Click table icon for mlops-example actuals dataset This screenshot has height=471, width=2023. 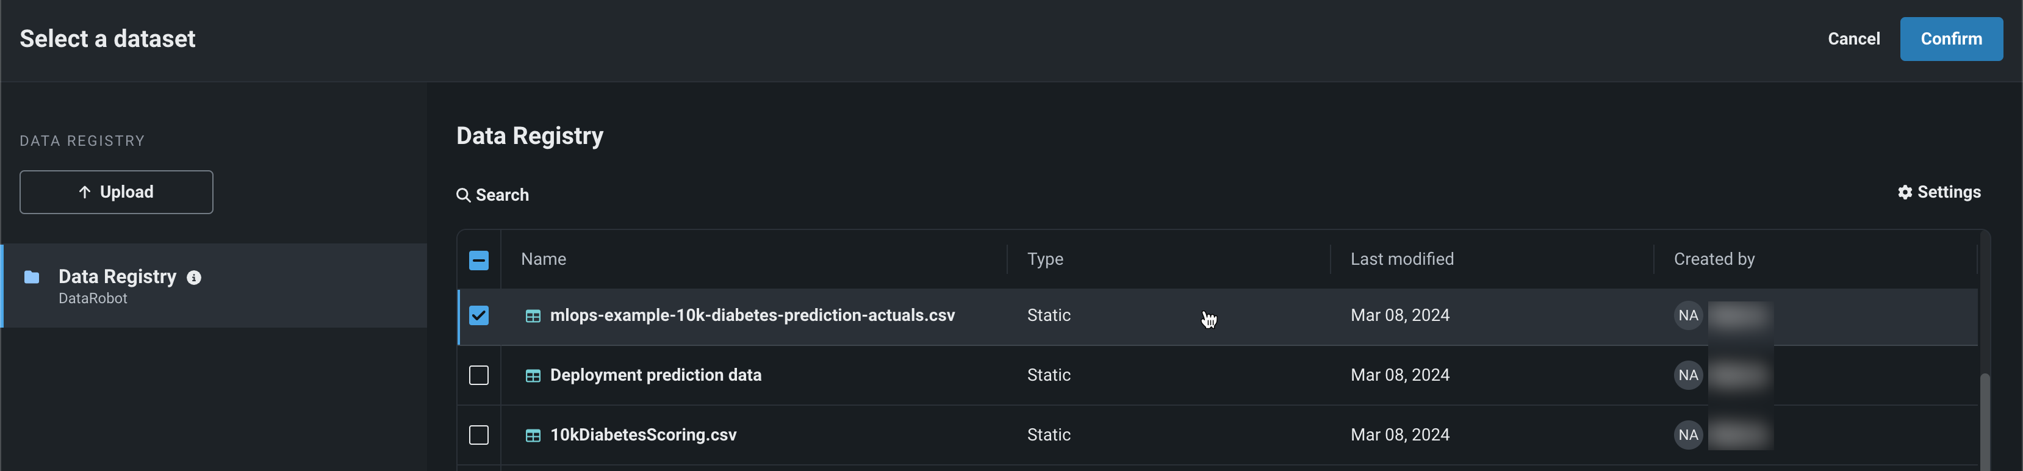pyautogui.click(x=533, y=317)
